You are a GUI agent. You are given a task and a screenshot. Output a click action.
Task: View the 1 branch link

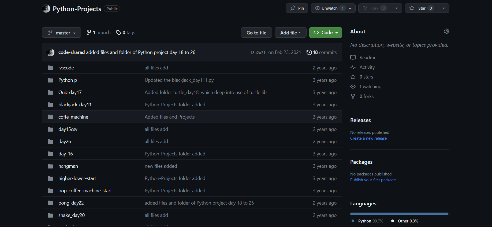pos(99,33)
